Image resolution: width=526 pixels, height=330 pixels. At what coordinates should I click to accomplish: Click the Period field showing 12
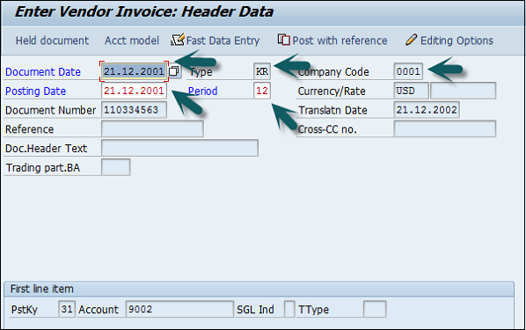tap(262, 91)
